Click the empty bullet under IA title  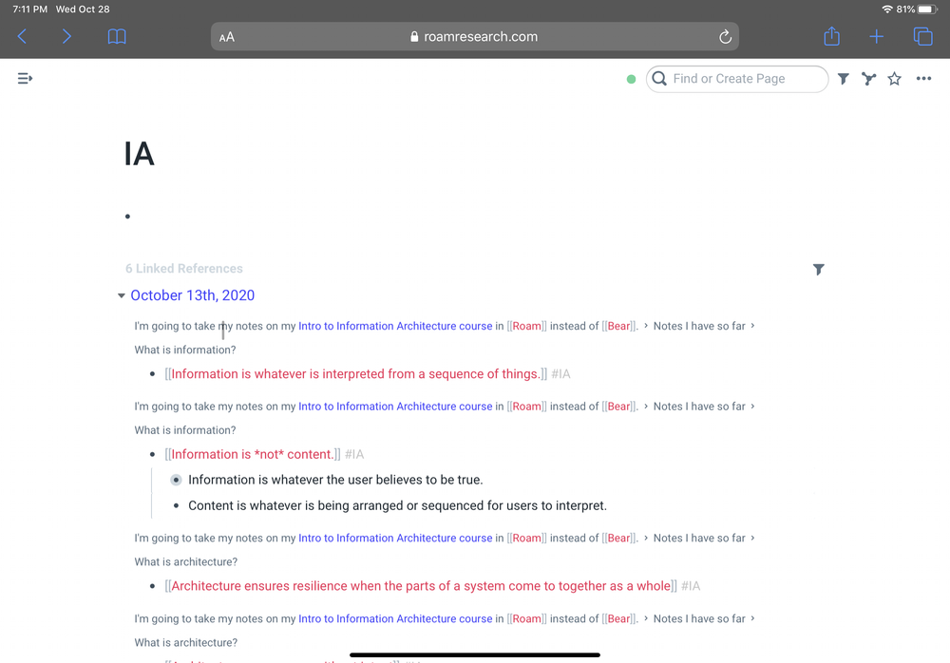point(127,217)
